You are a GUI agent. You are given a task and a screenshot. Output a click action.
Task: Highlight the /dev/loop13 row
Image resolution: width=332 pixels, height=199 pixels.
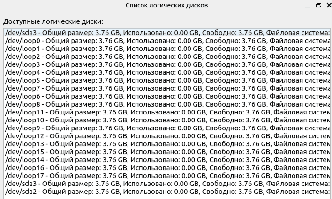167,144
